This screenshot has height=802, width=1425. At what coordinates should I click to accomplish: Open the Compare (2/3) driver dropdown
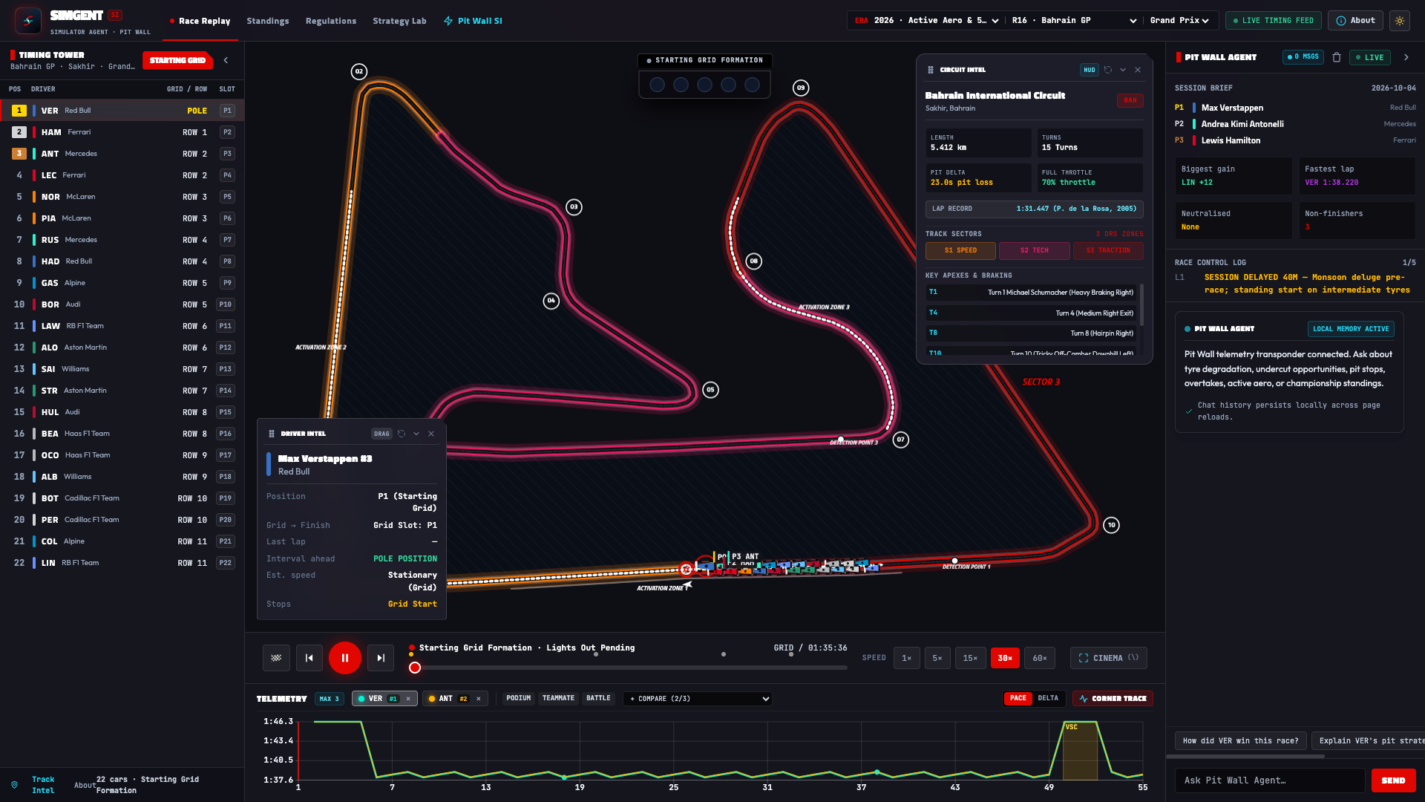pyautogui.click(x=698, y=699)
